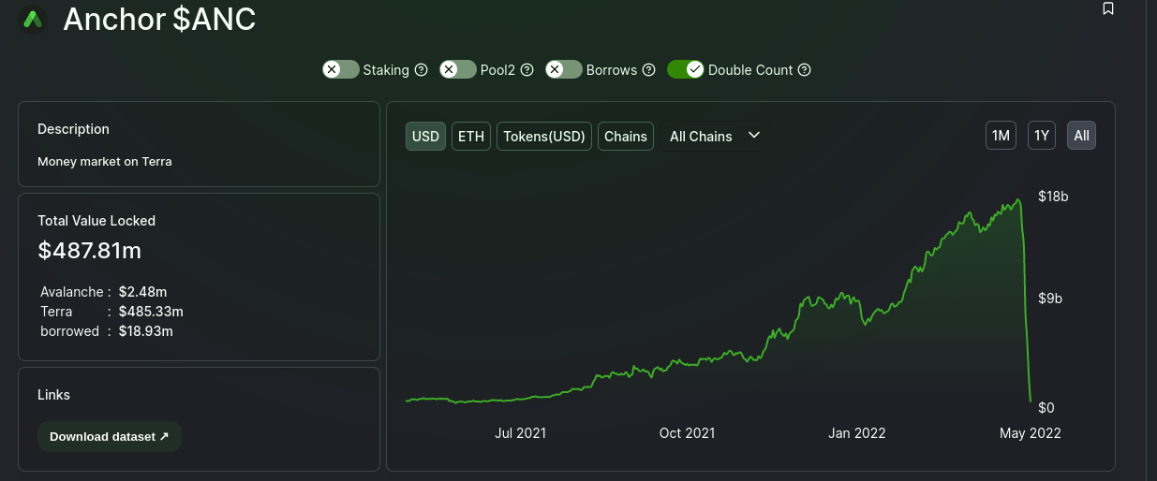This screenshot has width=1157, height=481.
Task: Bookmark this protocol with the bookmark icon
Action: coord(1108,8)
